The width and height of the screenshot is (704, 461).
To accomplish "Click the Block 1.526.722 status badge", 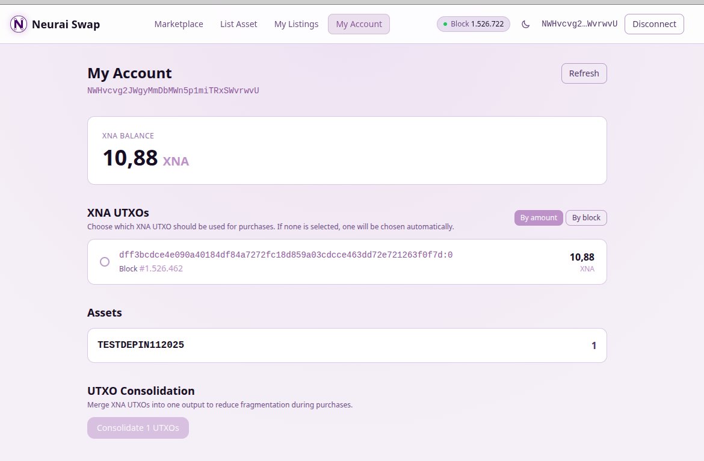I will 473,24.
